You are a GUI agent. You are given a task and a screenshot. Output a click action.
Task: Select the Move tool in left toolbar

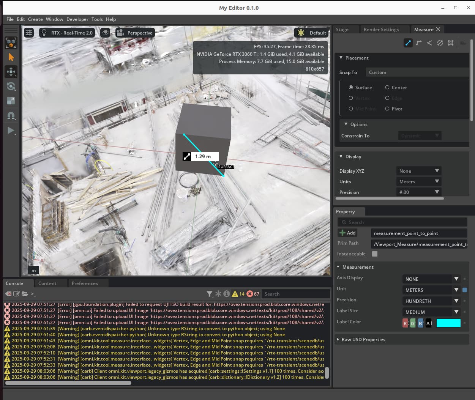pyautogui.click(x=11, y=72)
